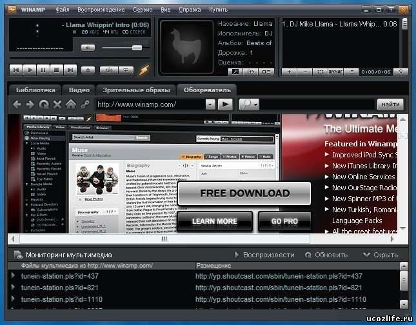Click the llama album art thumbnail

pyautogui.click(x=187, y=47)
